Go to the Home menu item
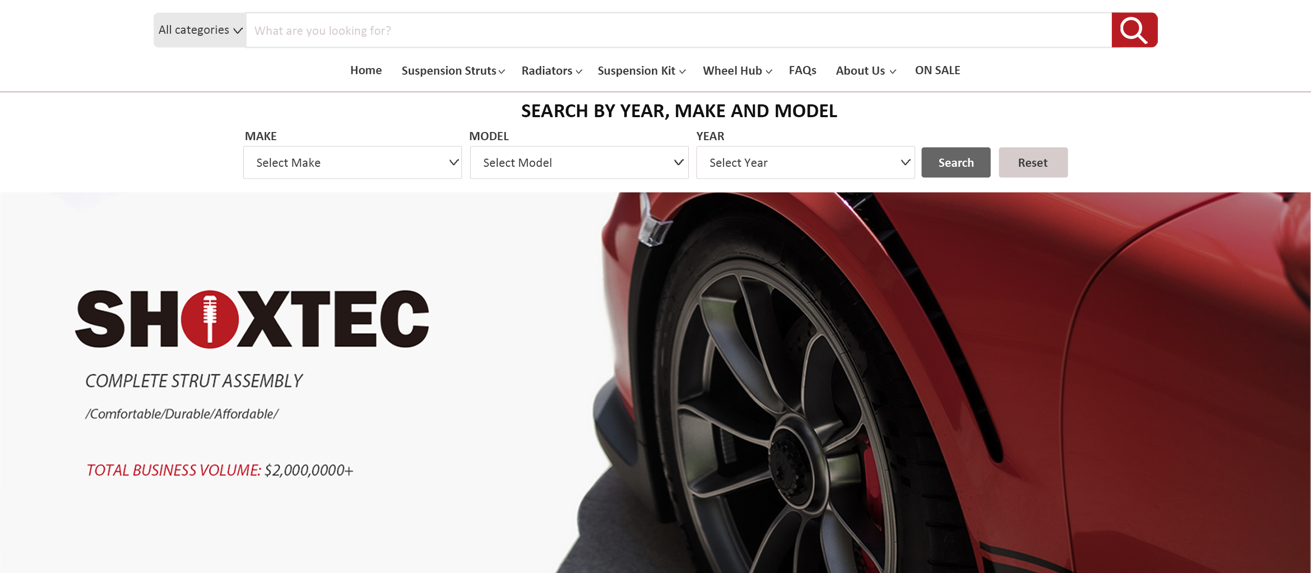 [366, 71]
